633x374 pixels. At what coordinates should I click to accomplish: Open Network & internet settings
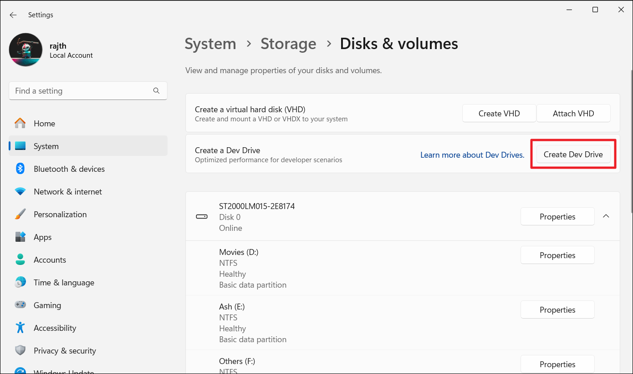67,192
